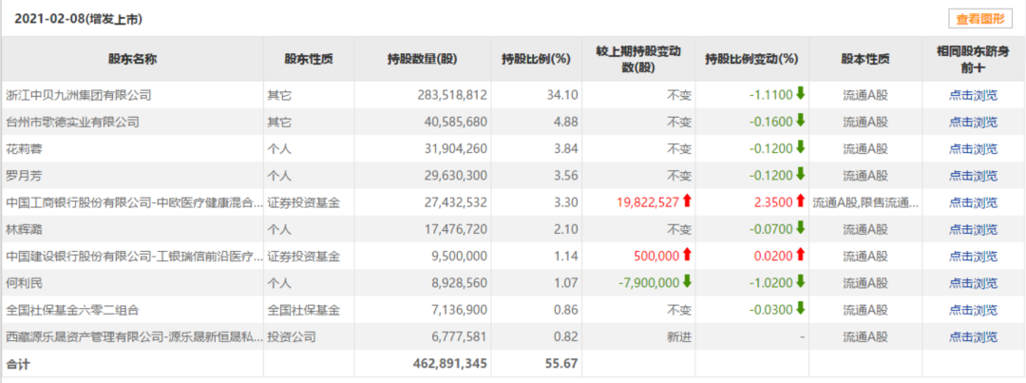Click the 股东名称 column header
The image size is (1026, 383).
coord(132,59)
